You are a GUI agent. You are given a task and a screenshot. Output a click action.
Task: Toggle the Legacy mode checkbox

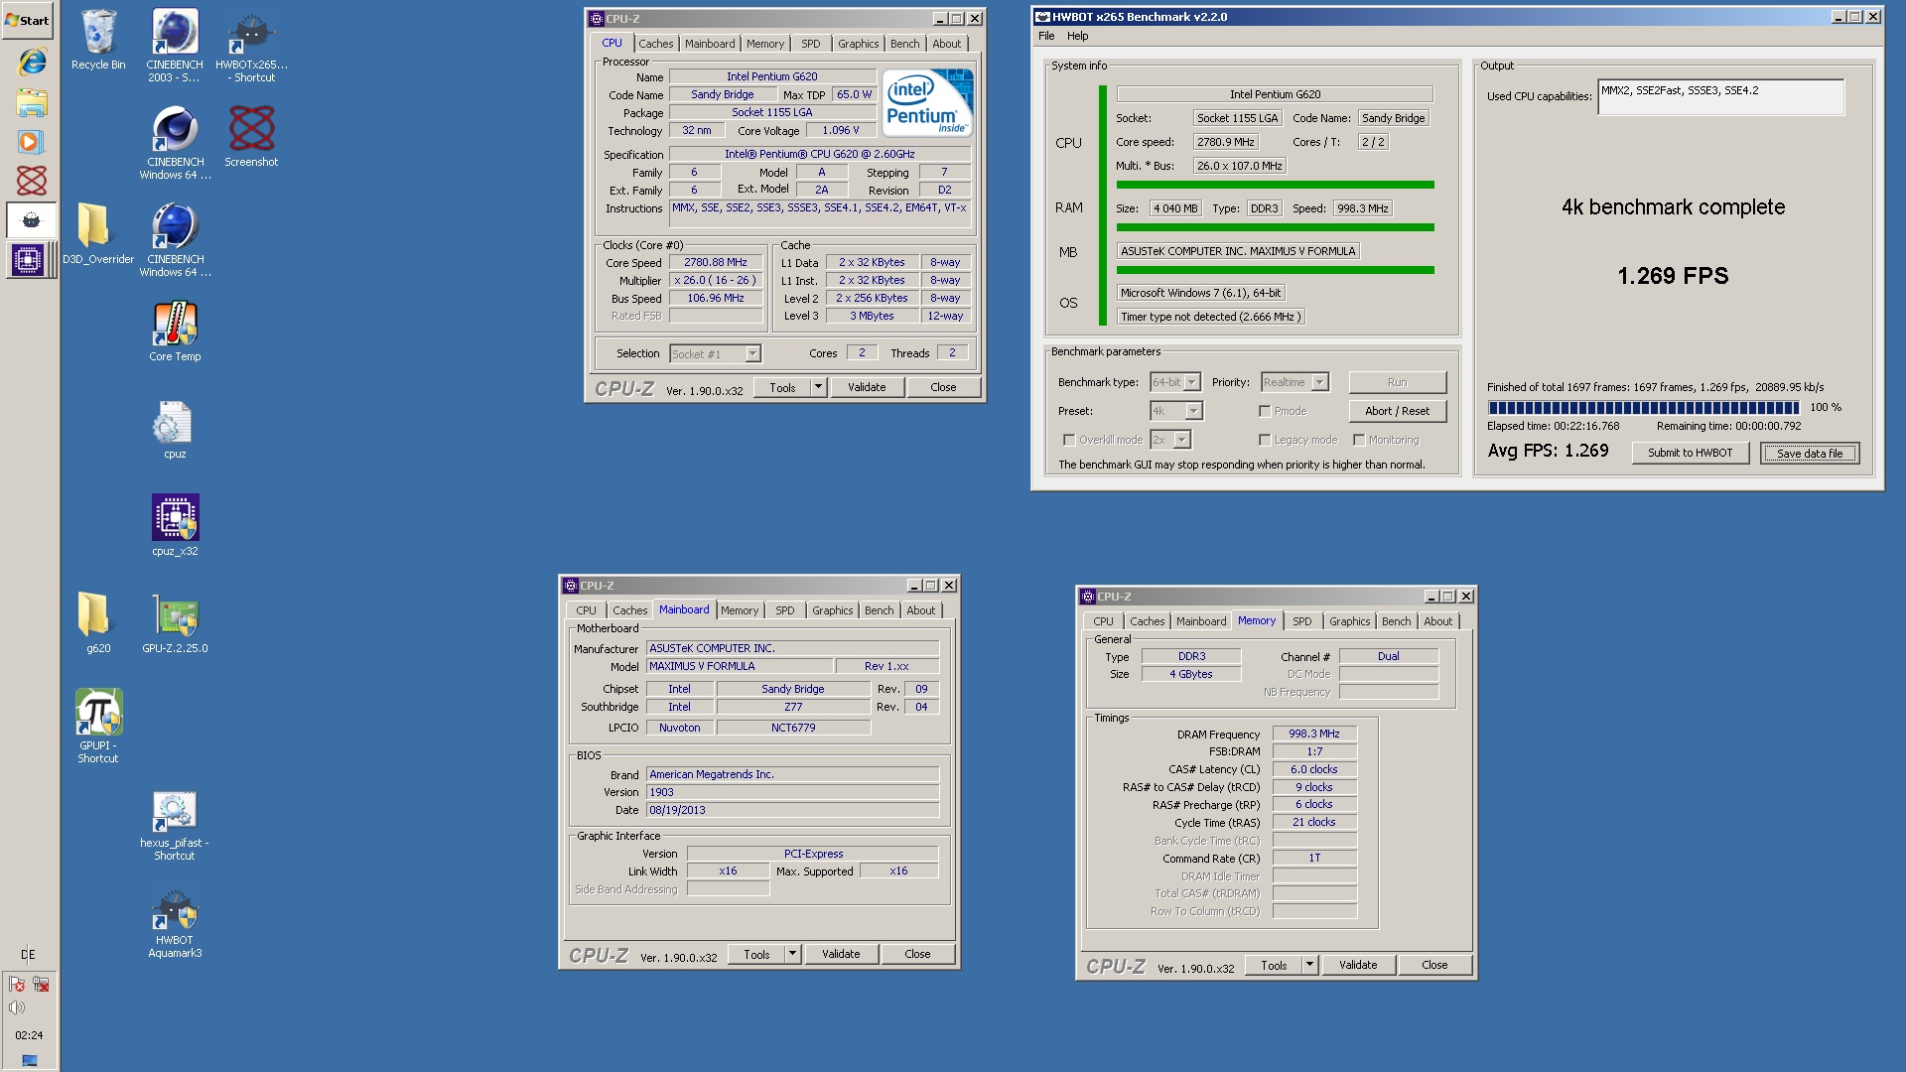coord(1265,440)
